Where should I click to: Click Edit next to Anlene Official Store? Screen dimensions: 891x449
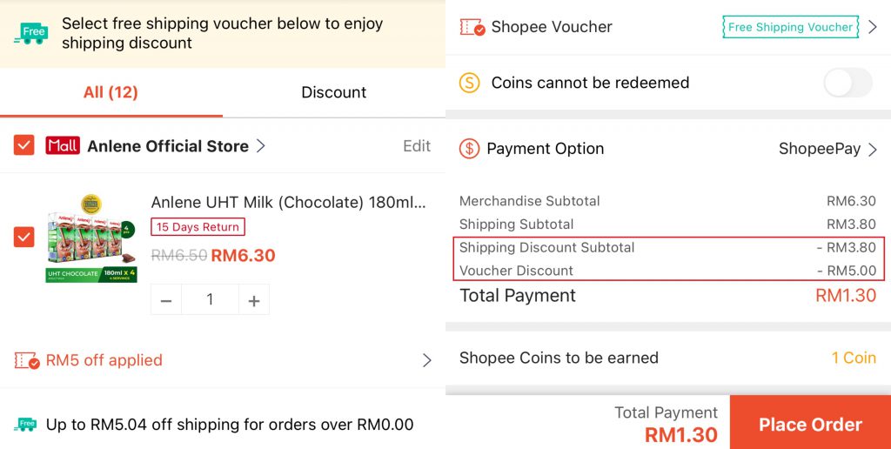point(417,146)
